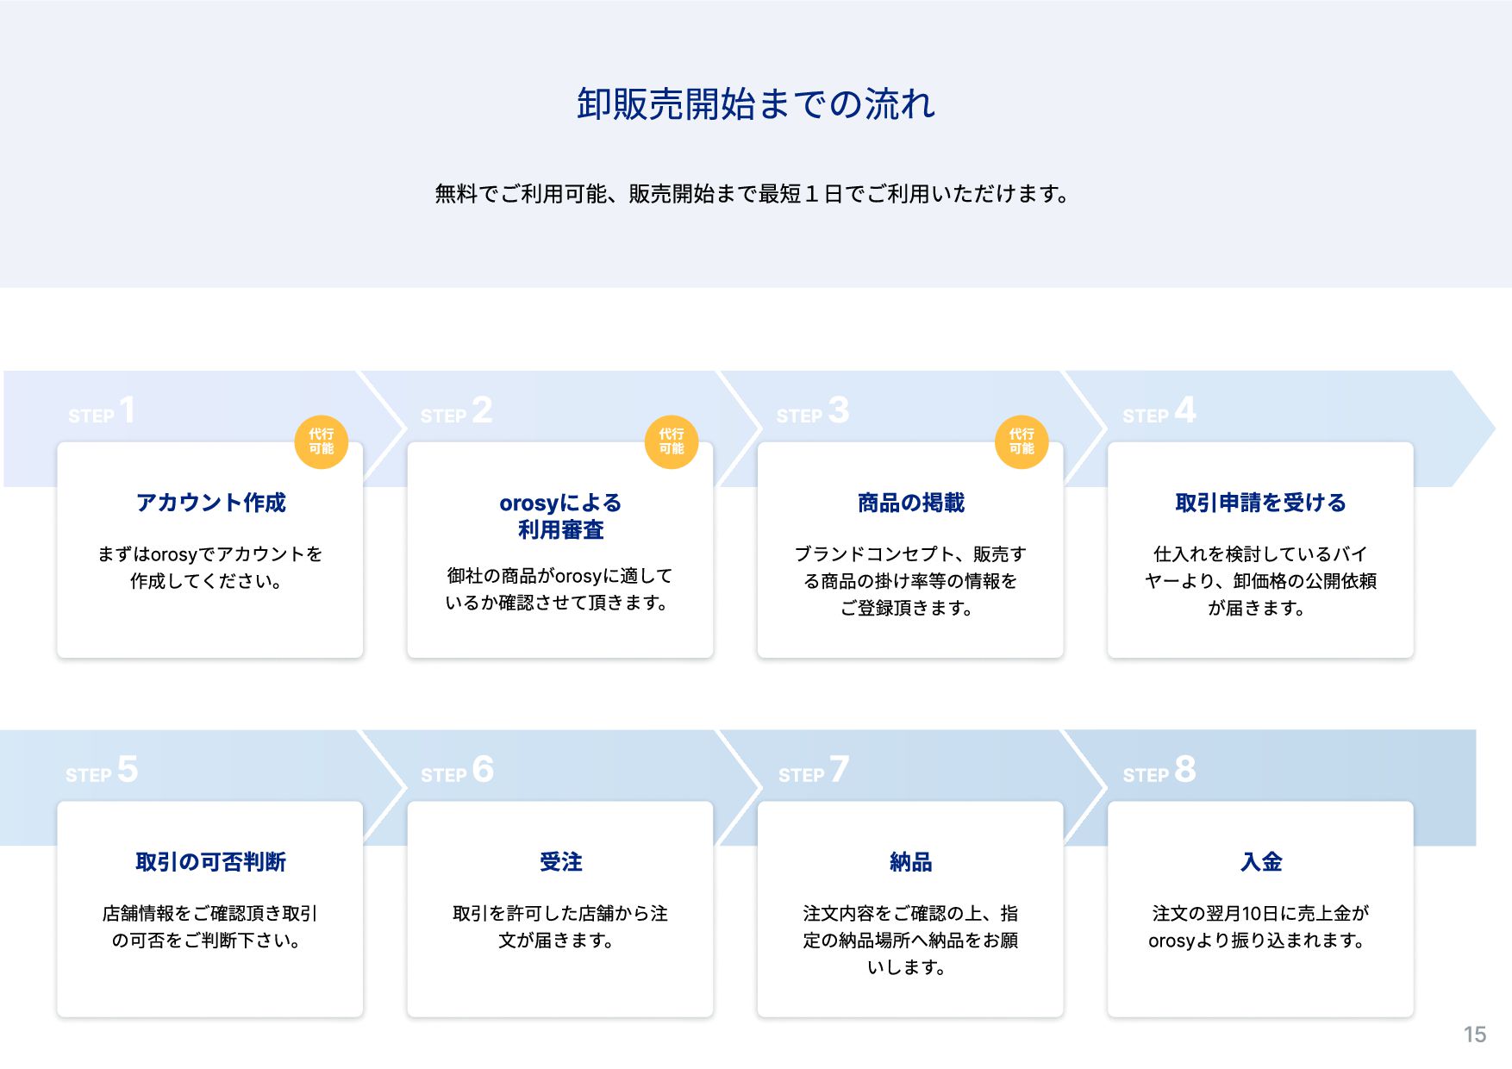Screen dimensions: 1512x1069
Task: Select the STEP 5 label
Action: coord(102,771)
